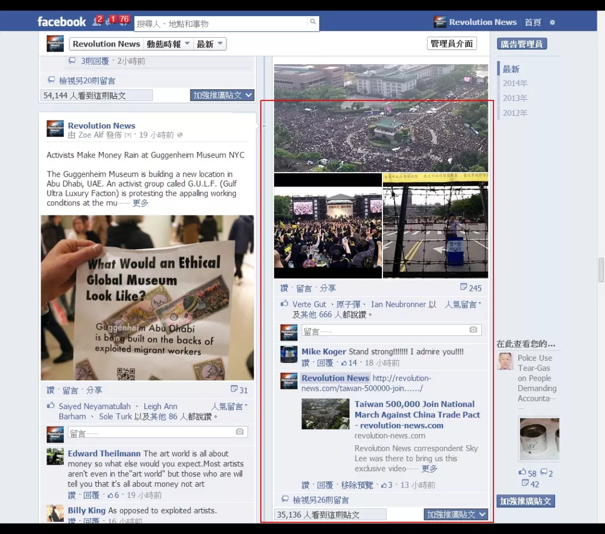Click the thumbs-up icon next to Verte Gut
The width and height of the screenshot is (605, 534).
(284, 304)
